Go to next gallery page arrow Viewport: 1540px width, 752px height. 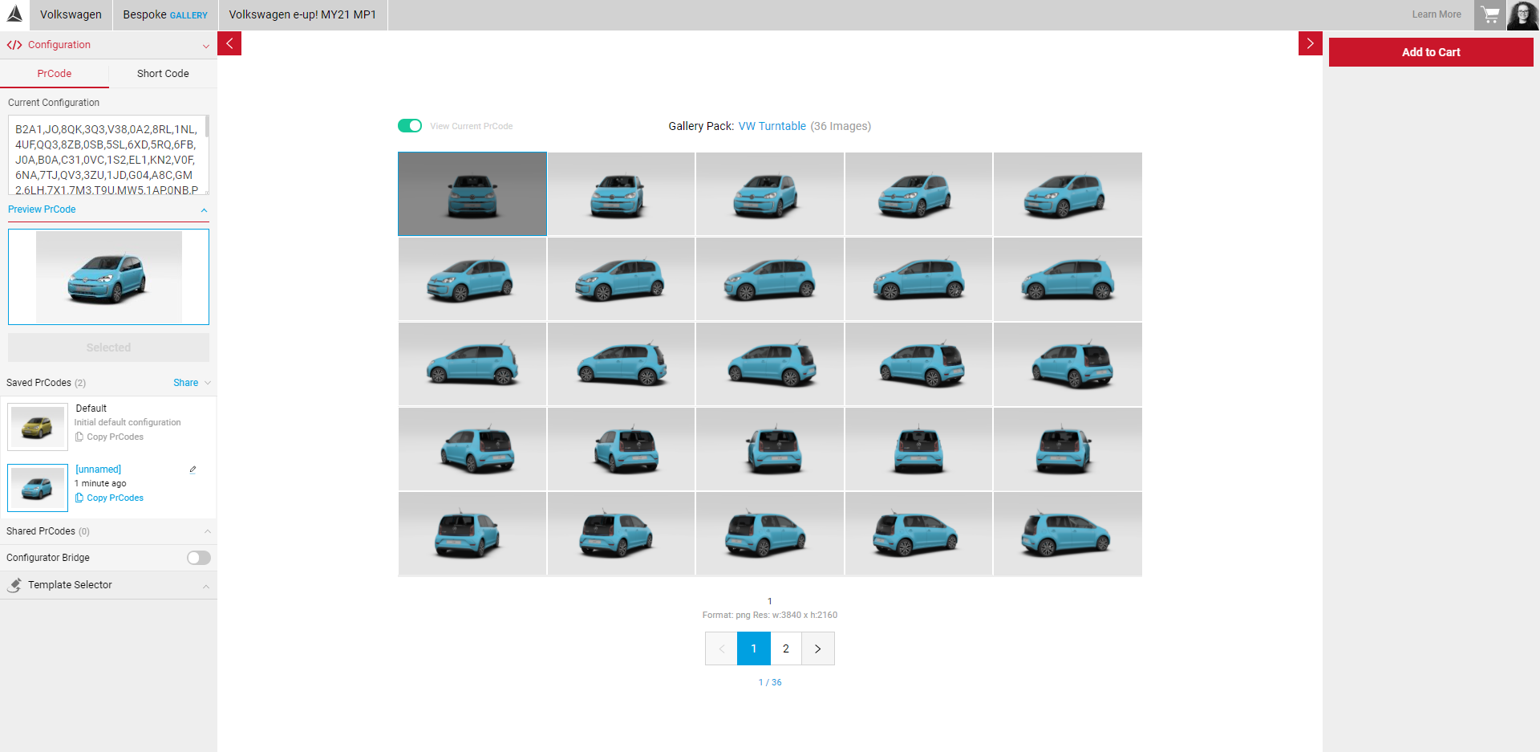818,648
